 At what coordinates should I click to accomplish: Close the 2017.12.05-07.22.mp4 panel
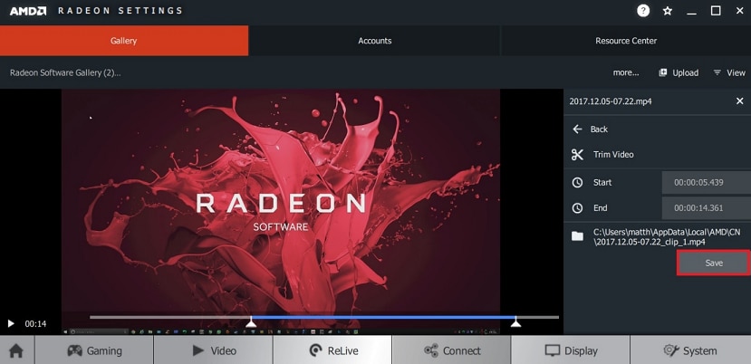(x=739, y=101)
